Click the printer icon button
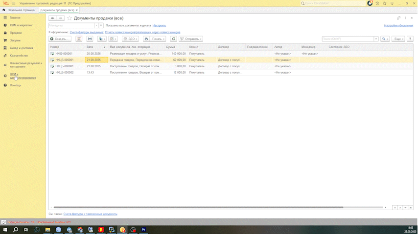418x234 pixels. [x=146, y=39]
